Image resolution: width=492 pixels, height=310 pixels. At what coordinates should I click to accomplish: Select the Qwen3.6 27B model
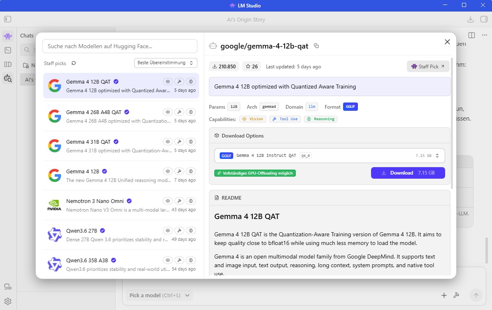[121, 235]
